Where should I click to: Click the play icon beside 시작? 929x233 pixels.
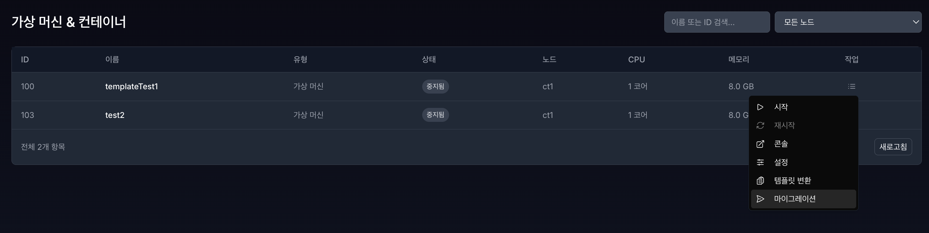[760, 107]
